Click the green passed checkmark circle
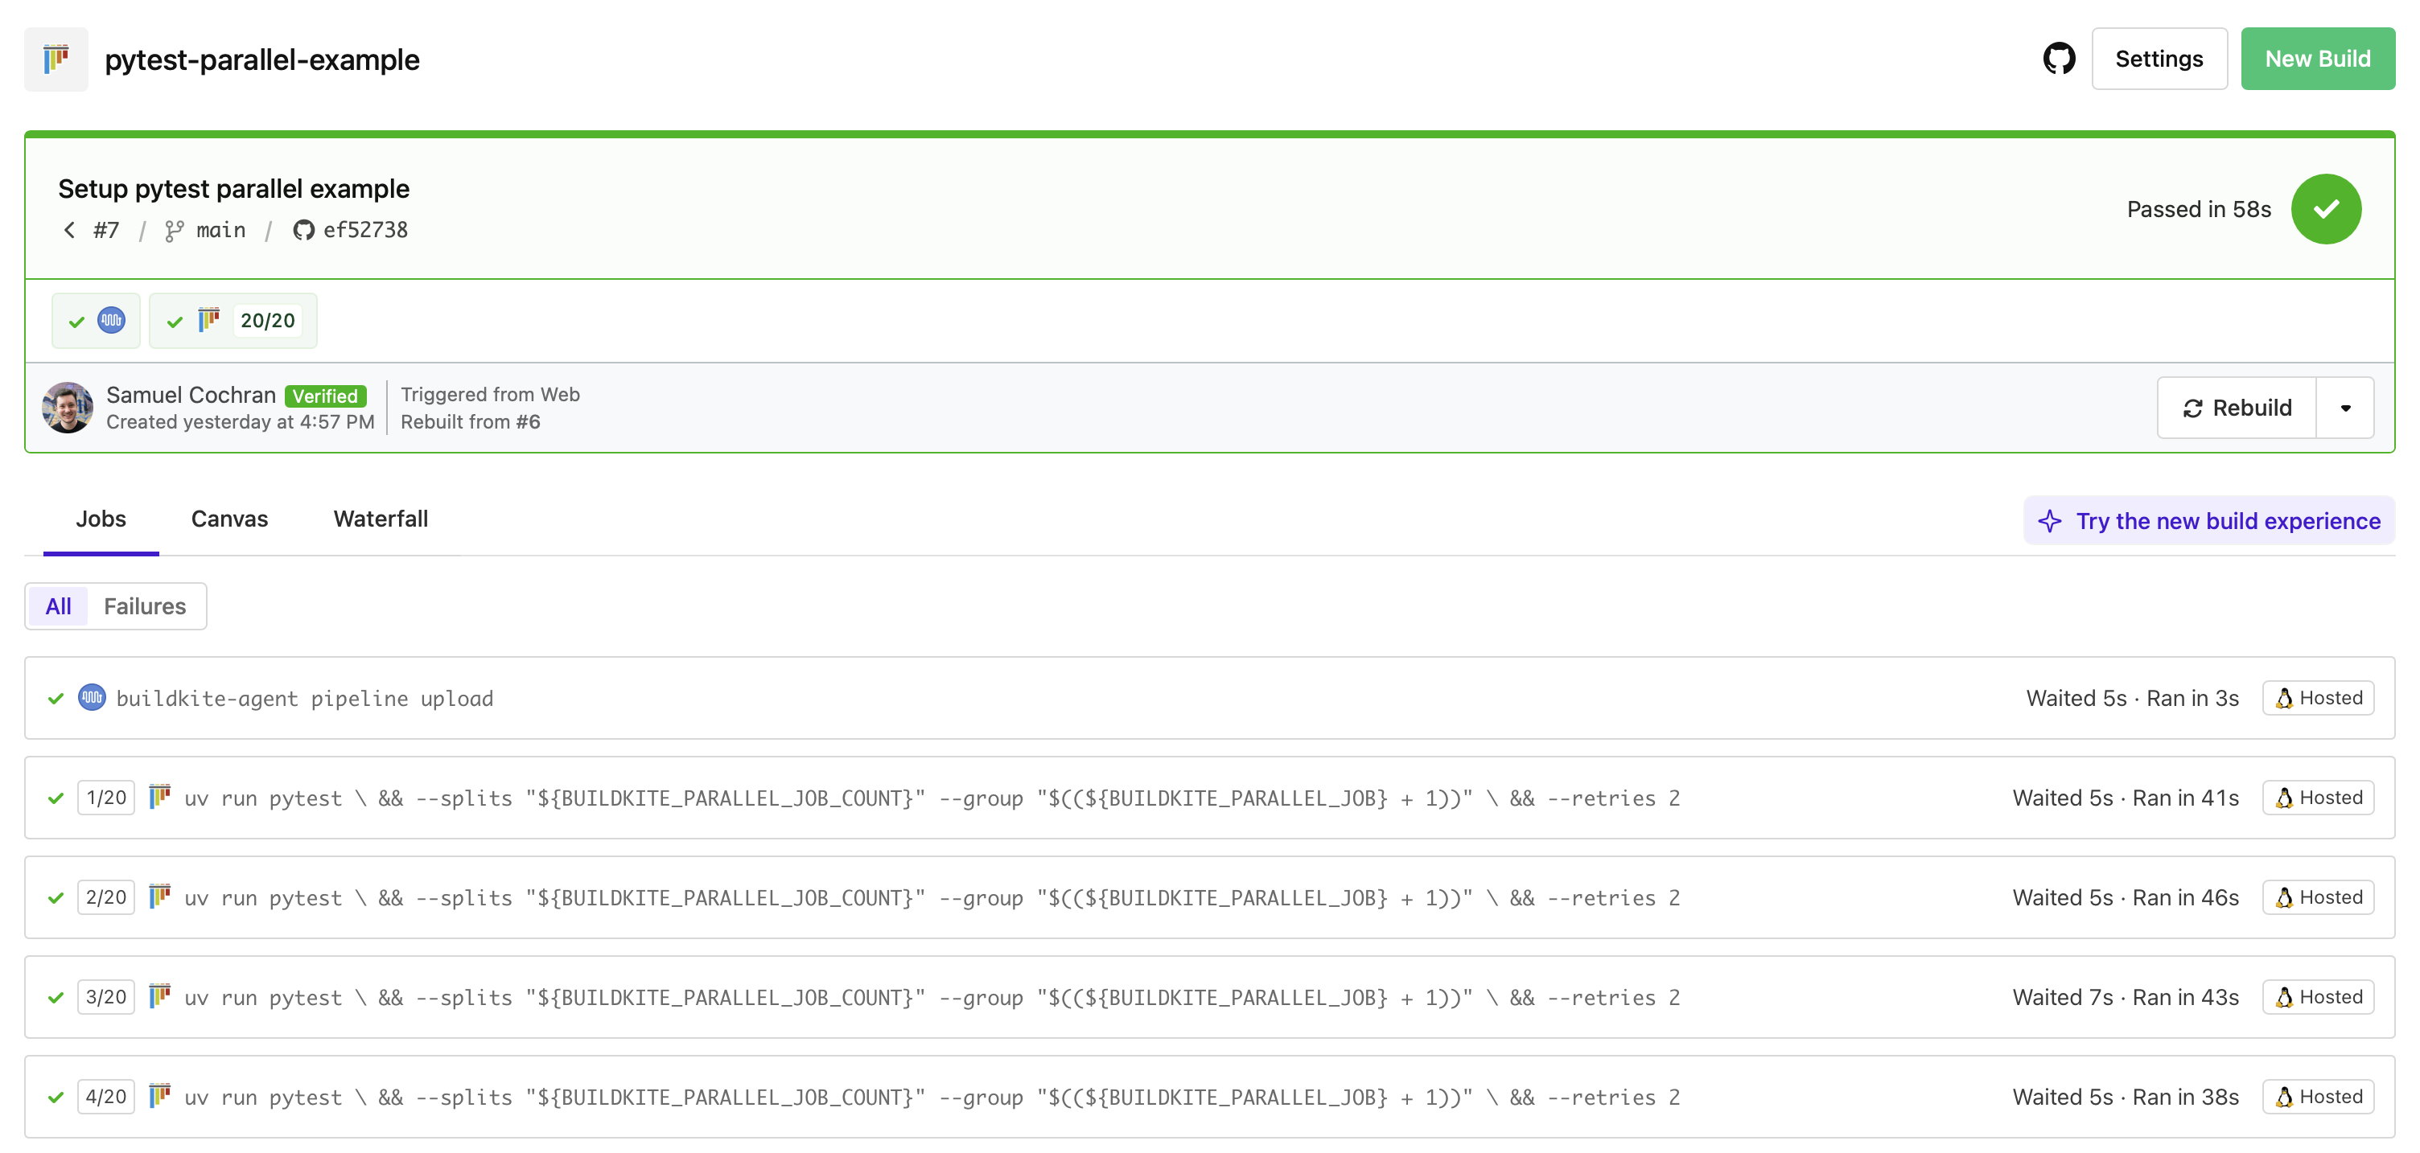2420x1153 pixels. point(2325,208)
